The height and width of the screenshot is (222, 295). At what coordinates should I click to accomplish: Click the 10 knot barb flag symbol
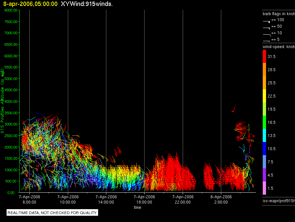pyautogui.click(x=267, y=35)
